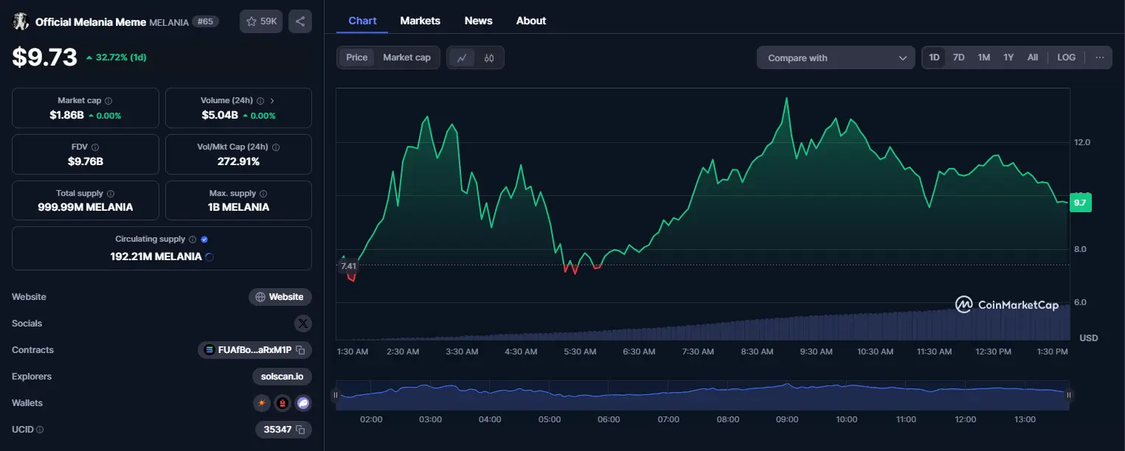Expand Volume (24h) details chevron
Image resolution: width=1125 pixels, height=451 pixels.
click(x=271, y=101)
